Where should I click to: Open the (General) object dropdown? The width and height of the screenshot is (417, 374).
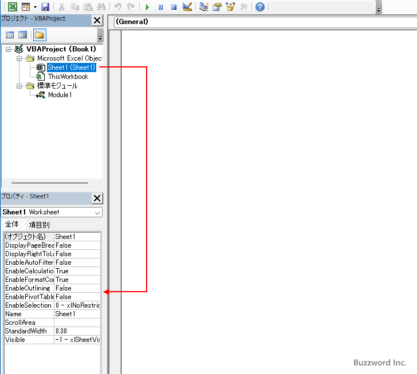tap(265, 22)
